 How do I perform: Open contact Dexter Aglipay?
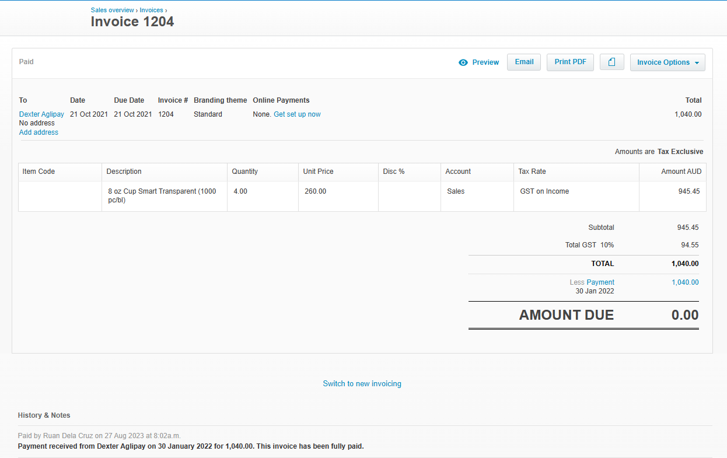[41, 114]
